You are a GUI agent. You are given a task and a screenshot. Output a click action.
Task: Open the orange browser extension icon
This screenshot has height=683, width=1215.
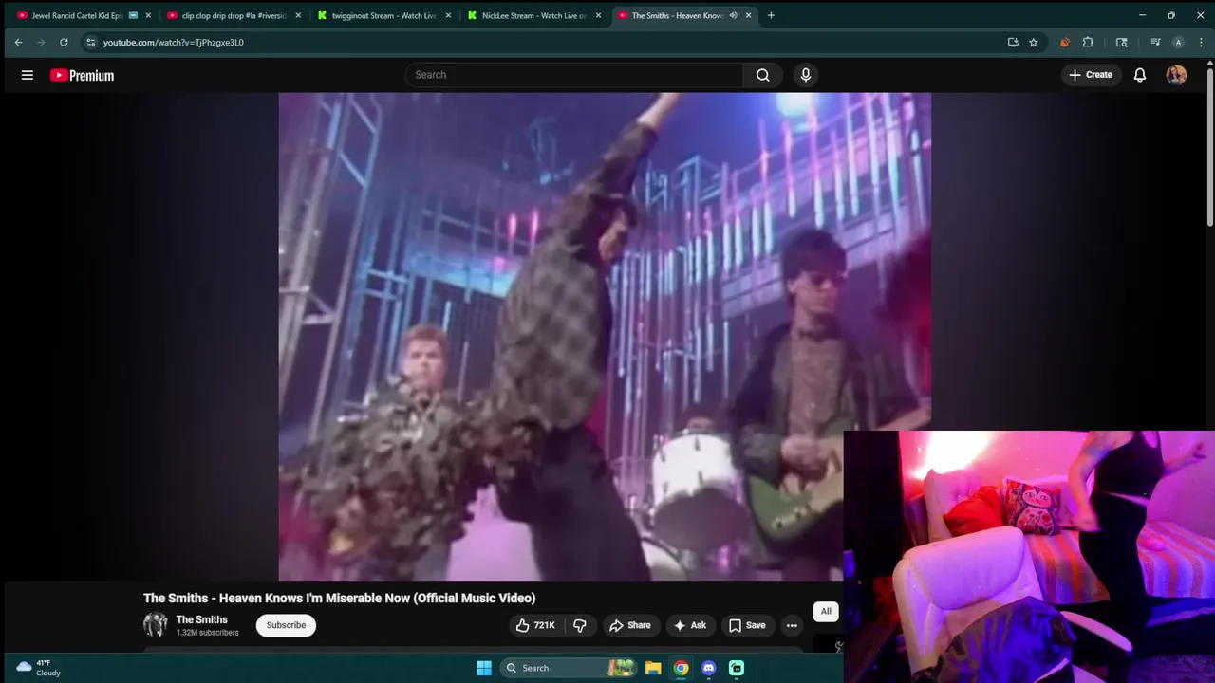coord(1065,42)
